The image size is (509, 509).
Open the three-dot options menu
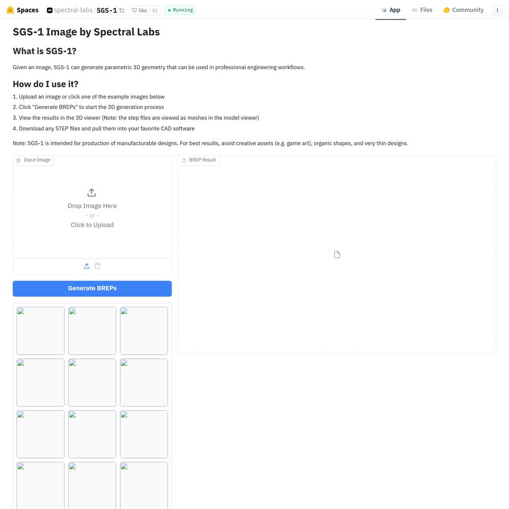click(497, 10)
